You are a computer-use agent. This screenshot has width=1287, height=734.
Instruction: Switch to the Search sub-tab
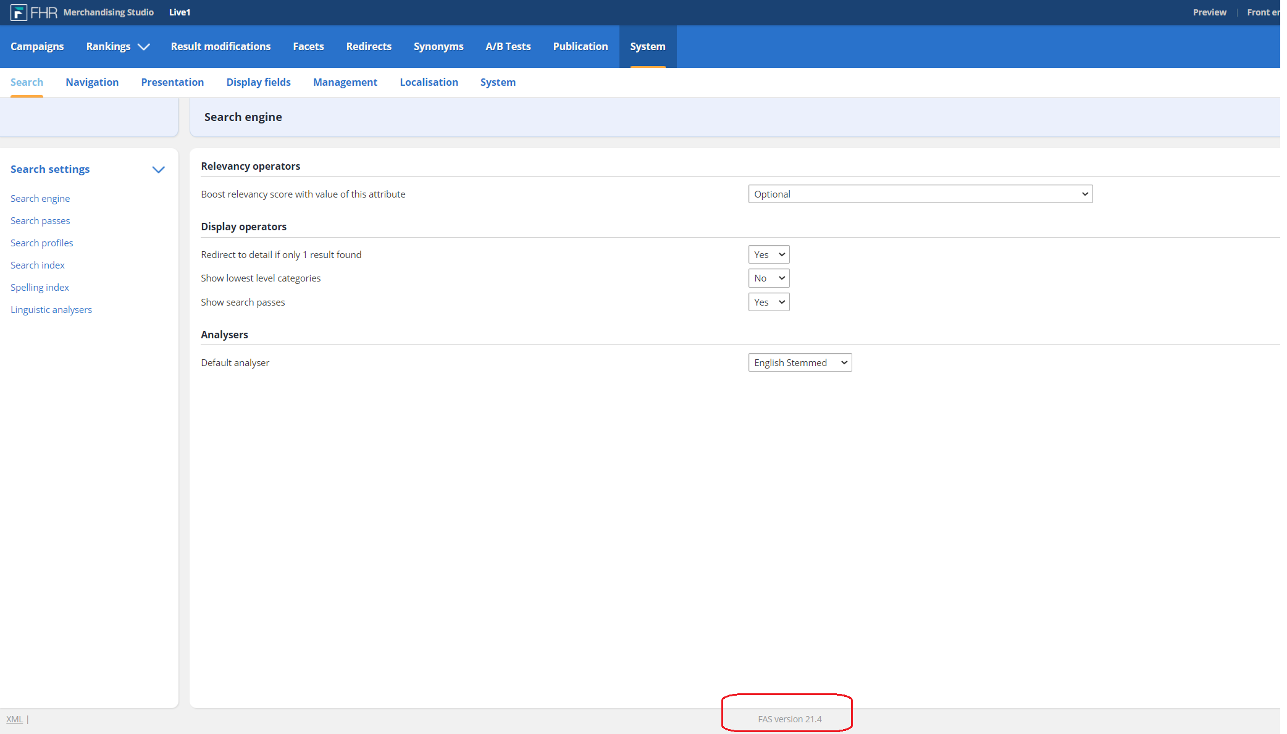click(x=27, y=82)
